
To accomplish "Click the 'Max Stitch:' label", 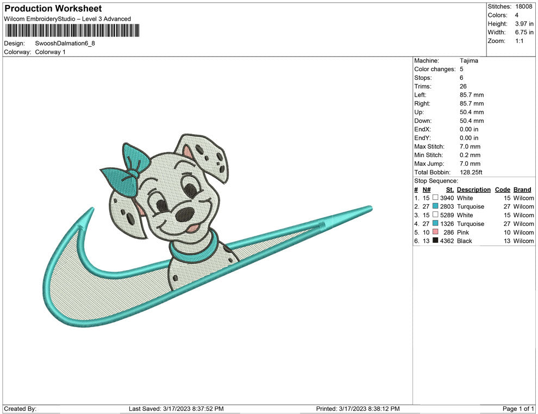I will [429, 147].
